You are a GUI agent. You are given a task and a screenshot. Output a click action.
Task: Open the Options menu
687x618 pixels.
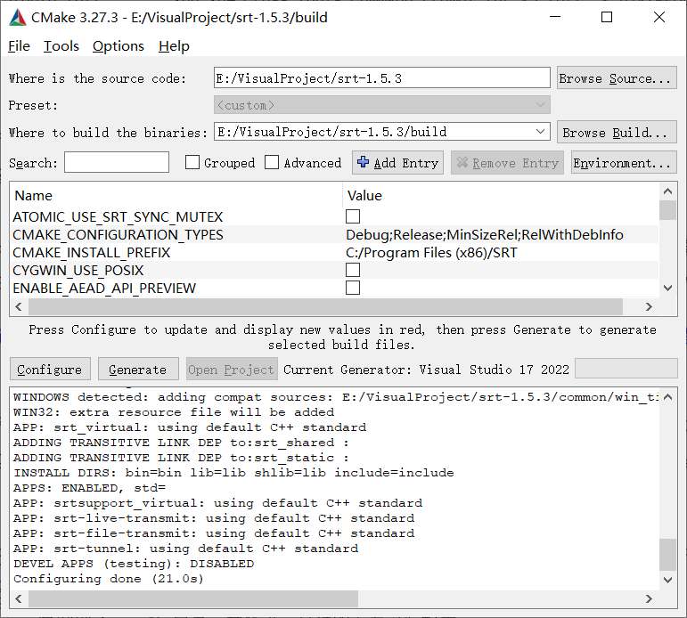[118, 46]
